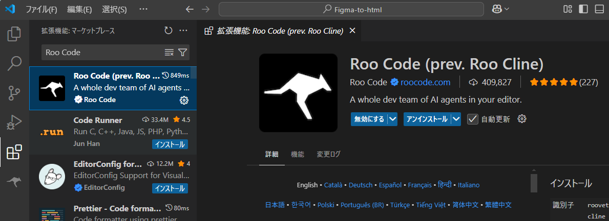The width and height of the screenshot is (609, 221).
Task: Open gear settings for Roo Code list item
Action: [x=184, y=100]
